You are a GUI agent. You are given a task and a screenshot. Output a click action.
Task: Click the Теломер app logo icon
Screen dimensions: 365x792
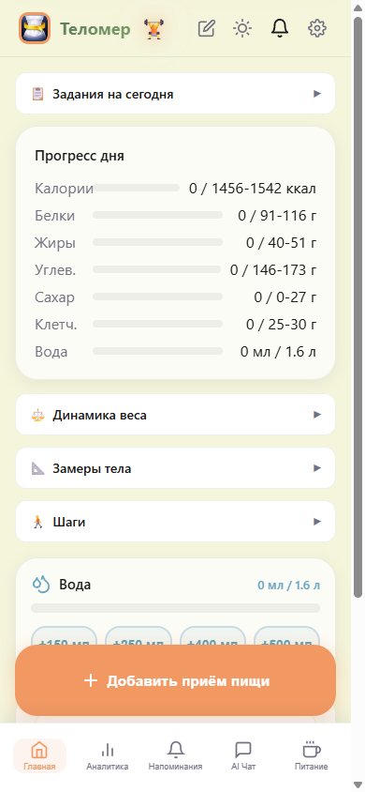pyautogui.click(x=35, y=28)
